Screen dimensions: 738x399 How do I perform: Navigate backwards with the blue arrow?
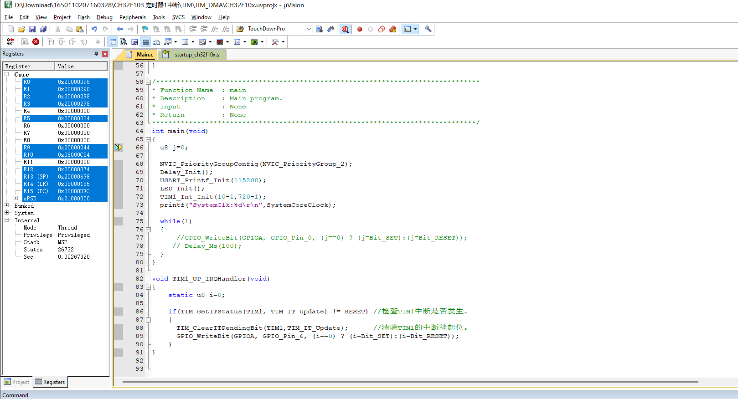120,29
